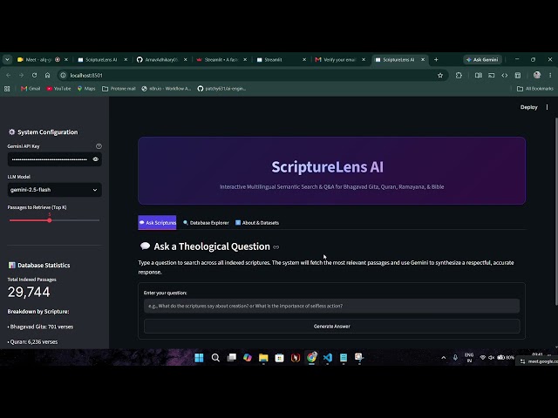Switch to Ask Scriptures tab
The height and width of the screenshot is (418, 558).
(157, 223)
